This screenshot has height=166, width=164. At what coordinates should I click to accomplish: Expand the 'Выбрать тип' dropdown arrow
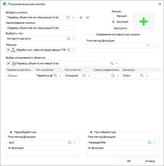pos(73,39)
